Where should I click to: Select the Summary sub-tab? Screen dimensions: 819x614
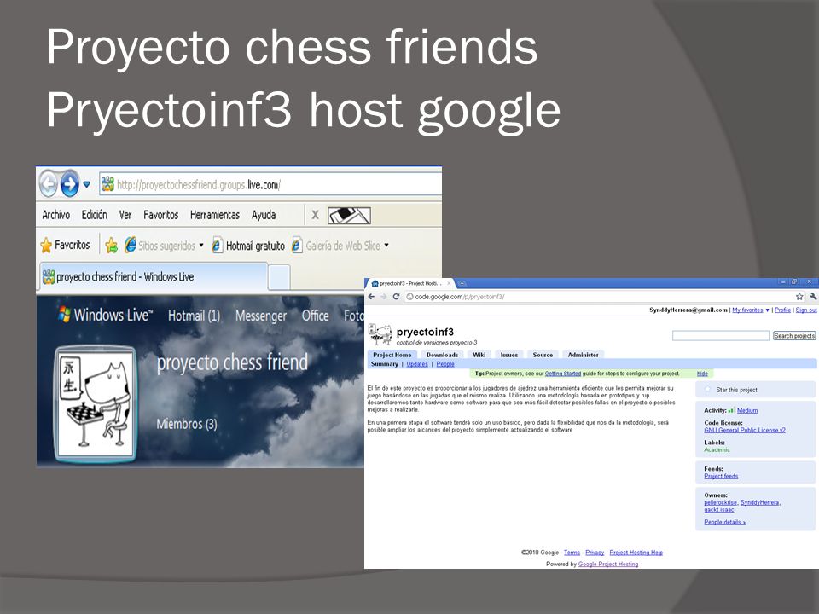click(x=385, y=364)
